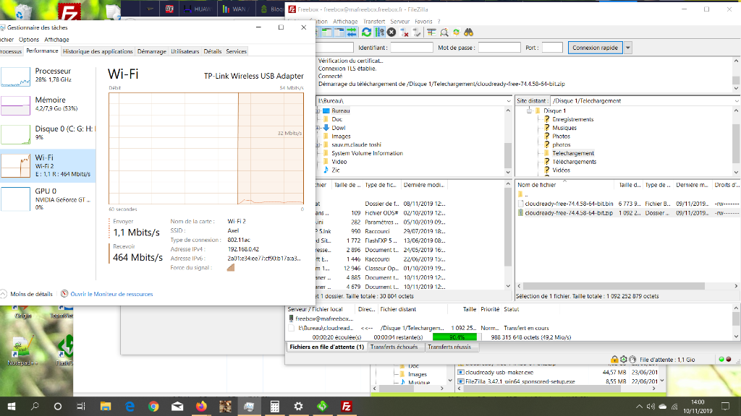Image resolution: width=741 pixels, height=416 pixels.
Task: Show hidden system tray icons
Action: coord(639,406)
